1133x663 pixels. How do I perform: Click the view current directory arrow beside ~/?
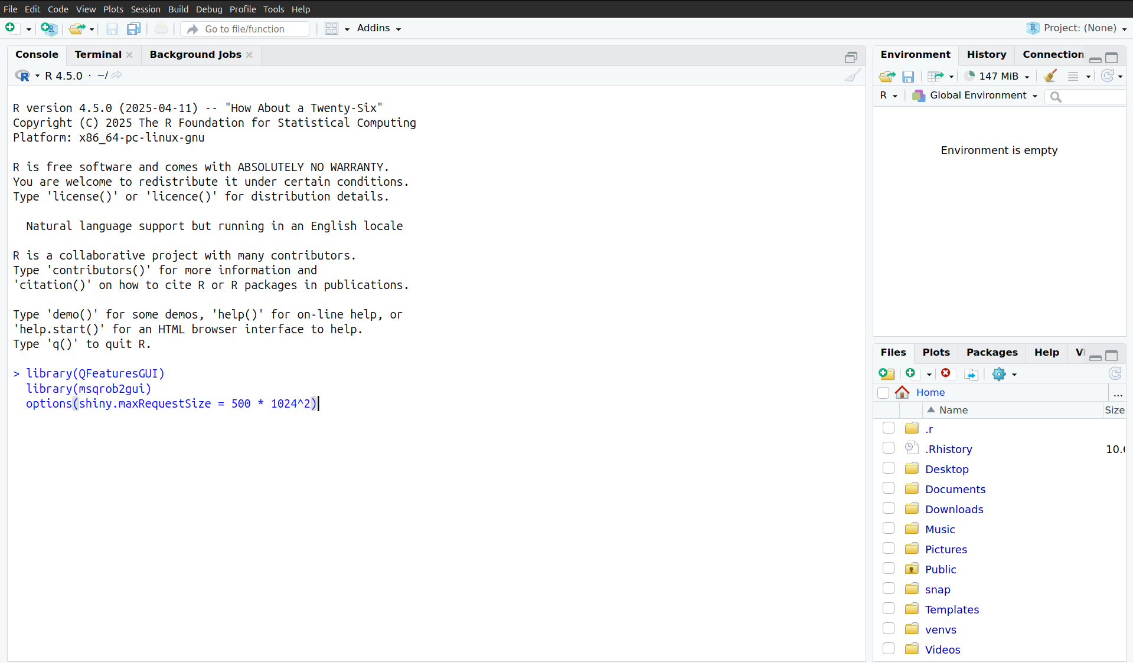point(117,75)
